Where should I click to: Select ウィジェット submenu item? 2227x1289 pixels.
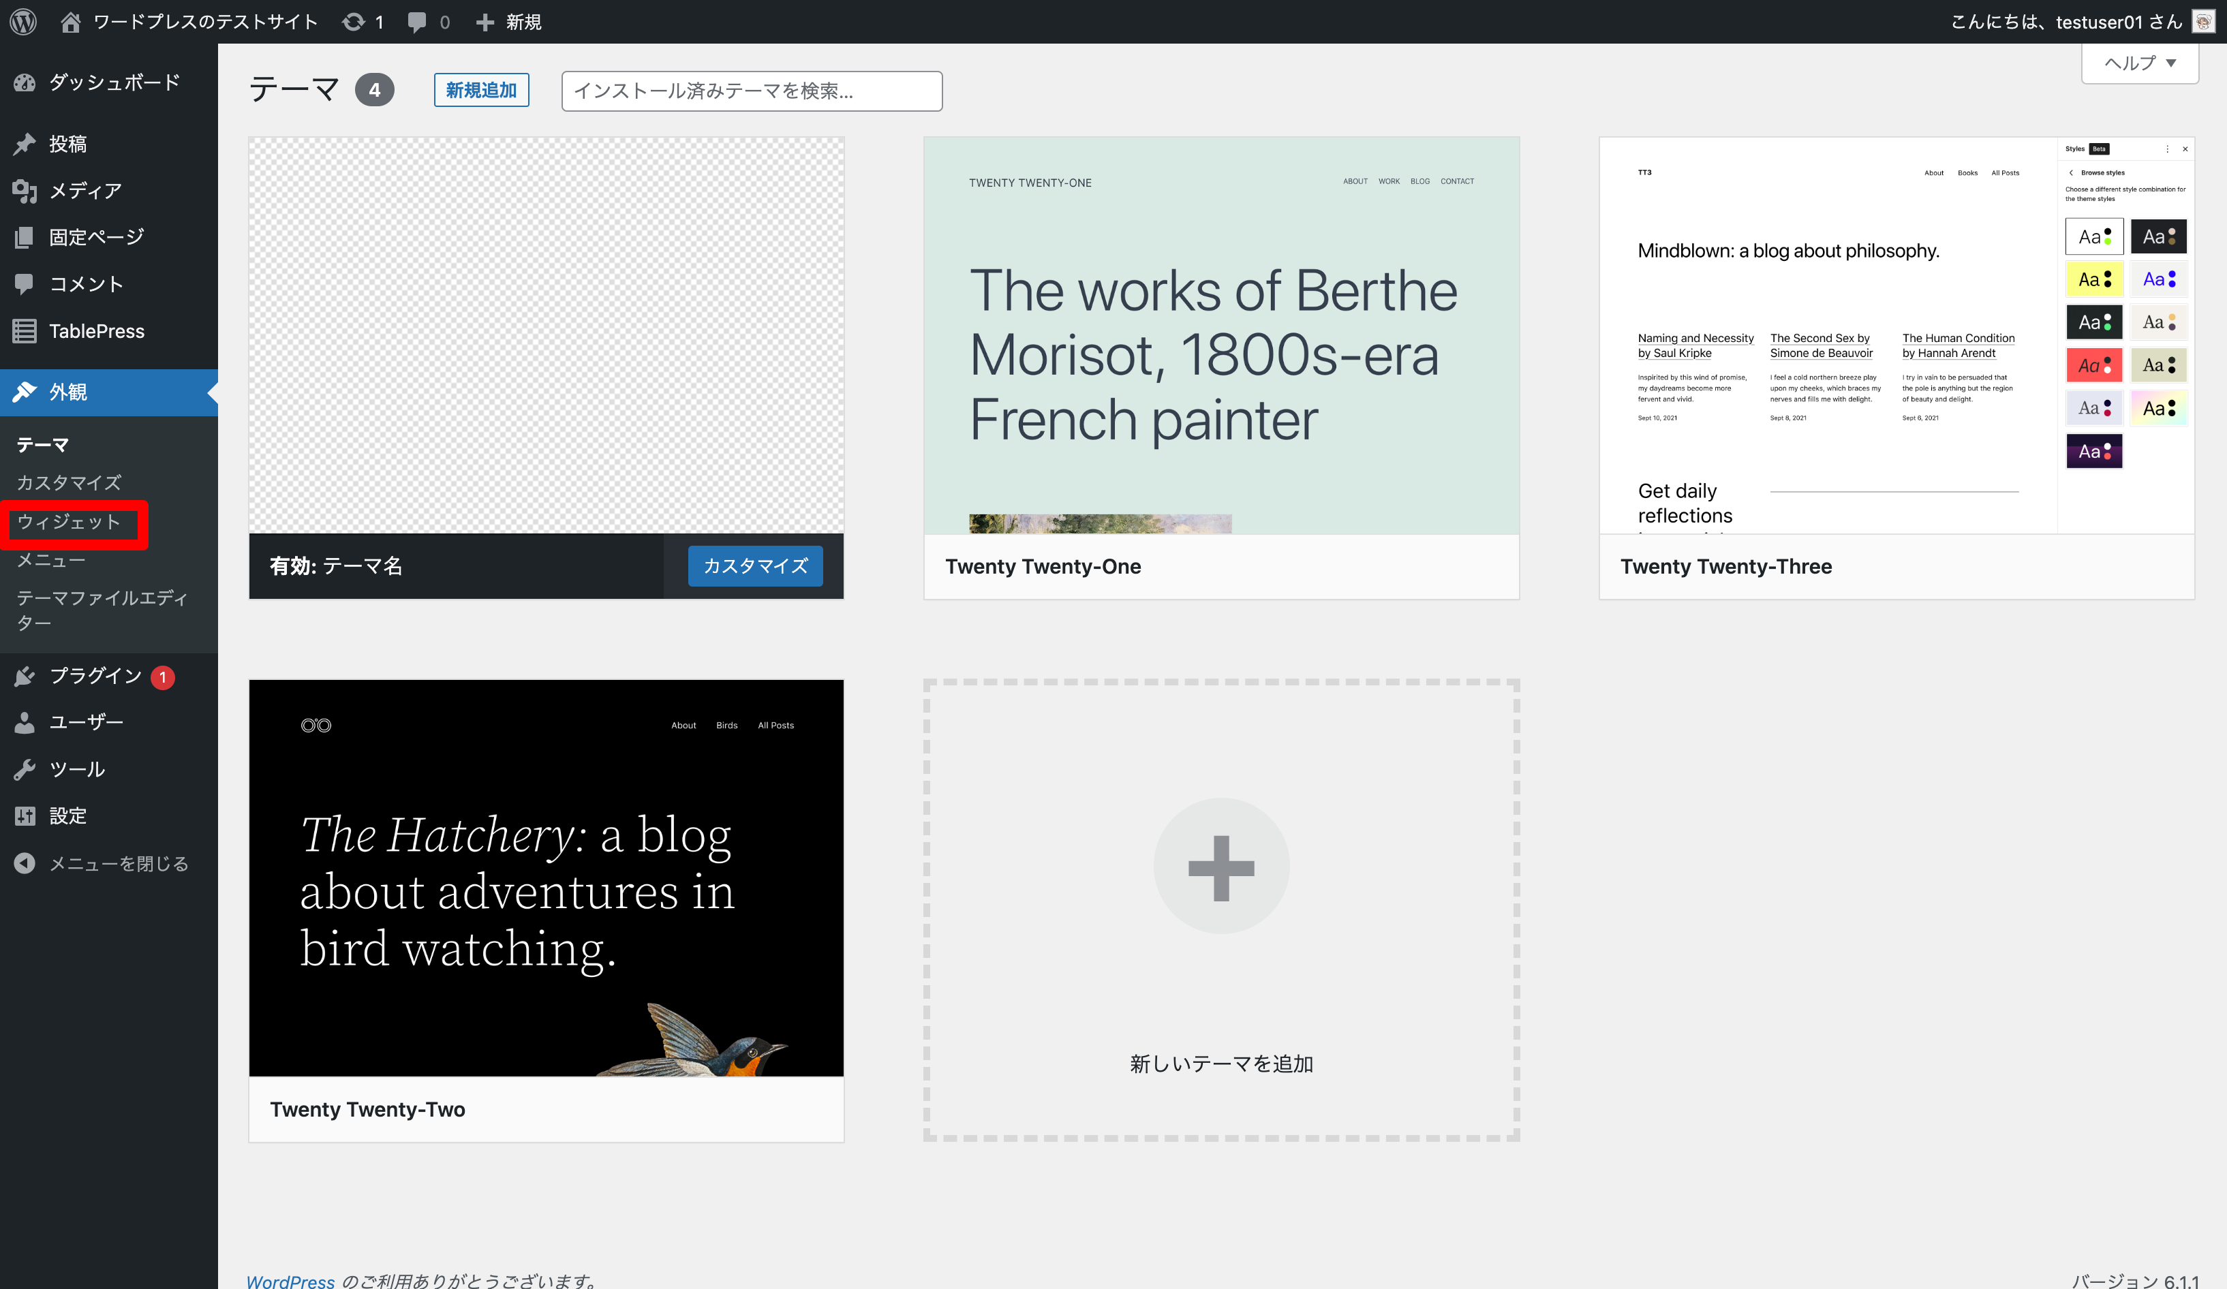tap(69, 521)
